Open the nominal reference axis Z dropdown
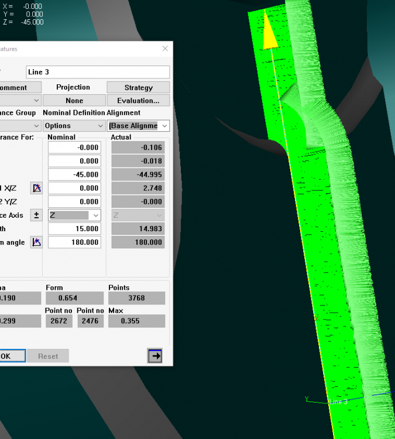This screenshot has height=439, width=395. click(74, 215)
